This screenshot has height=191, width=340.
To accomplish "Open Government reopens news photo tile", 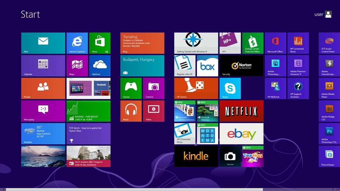I will click(x=88, y=156).
